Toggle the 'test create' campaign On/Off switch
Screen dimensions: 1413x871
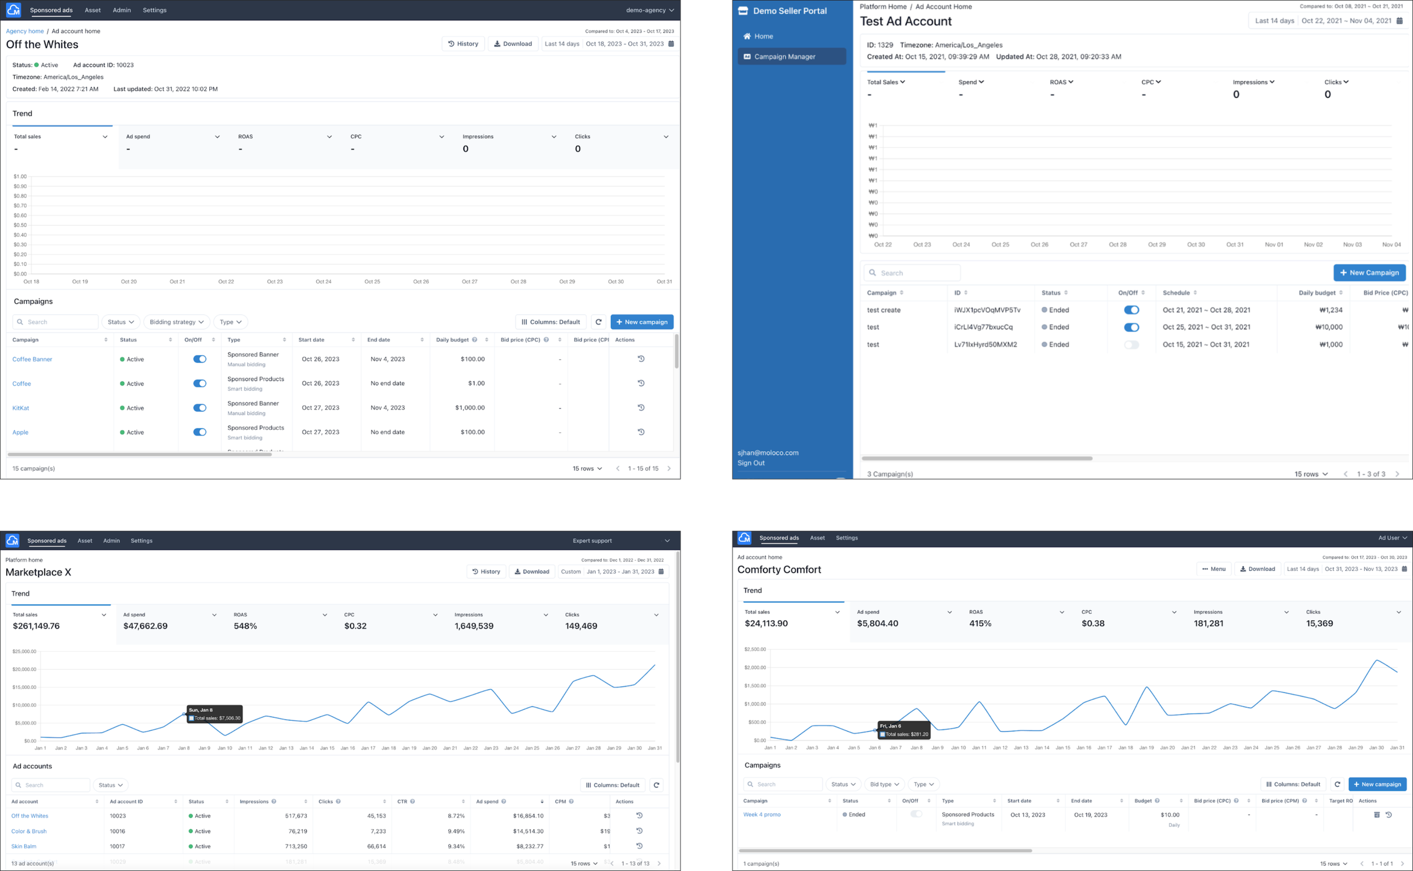coord(1131,310)
